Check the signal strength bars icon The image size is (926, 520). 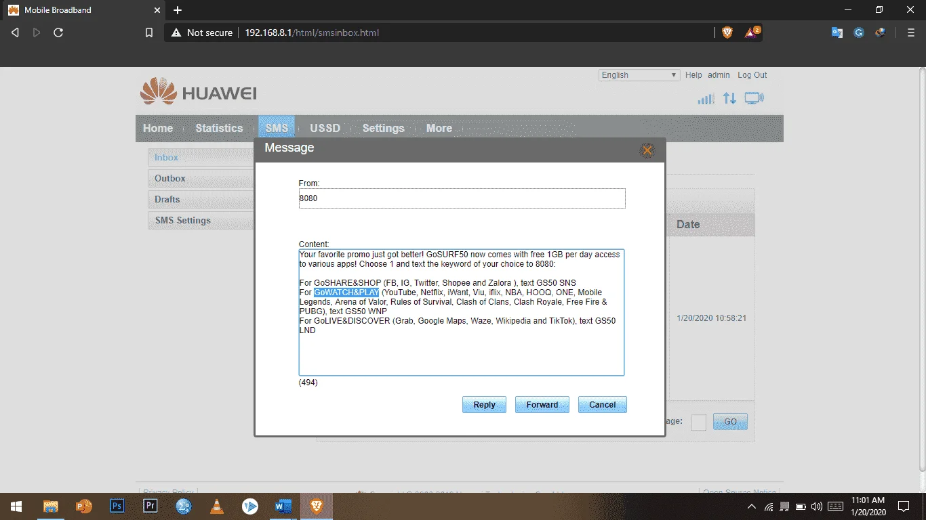[706, 99]
